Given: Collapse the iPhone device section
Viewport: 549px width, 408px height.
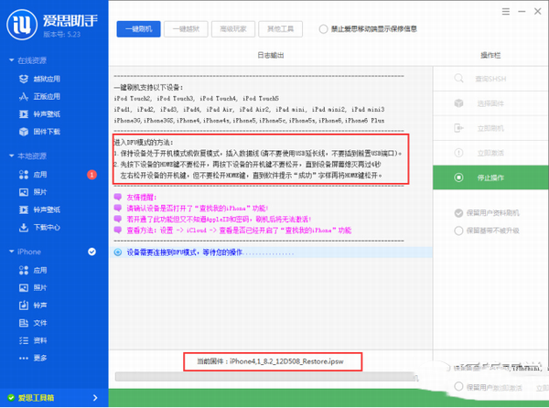Looking at the screenshot, I should [x=12, y=252].
